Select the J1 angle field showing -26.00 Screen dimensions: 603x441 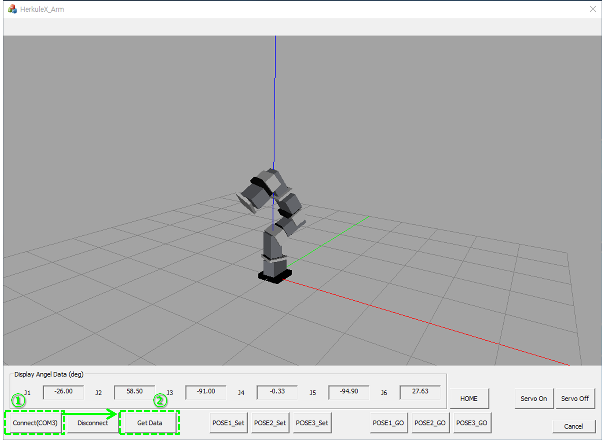click(x=64, y=392)
